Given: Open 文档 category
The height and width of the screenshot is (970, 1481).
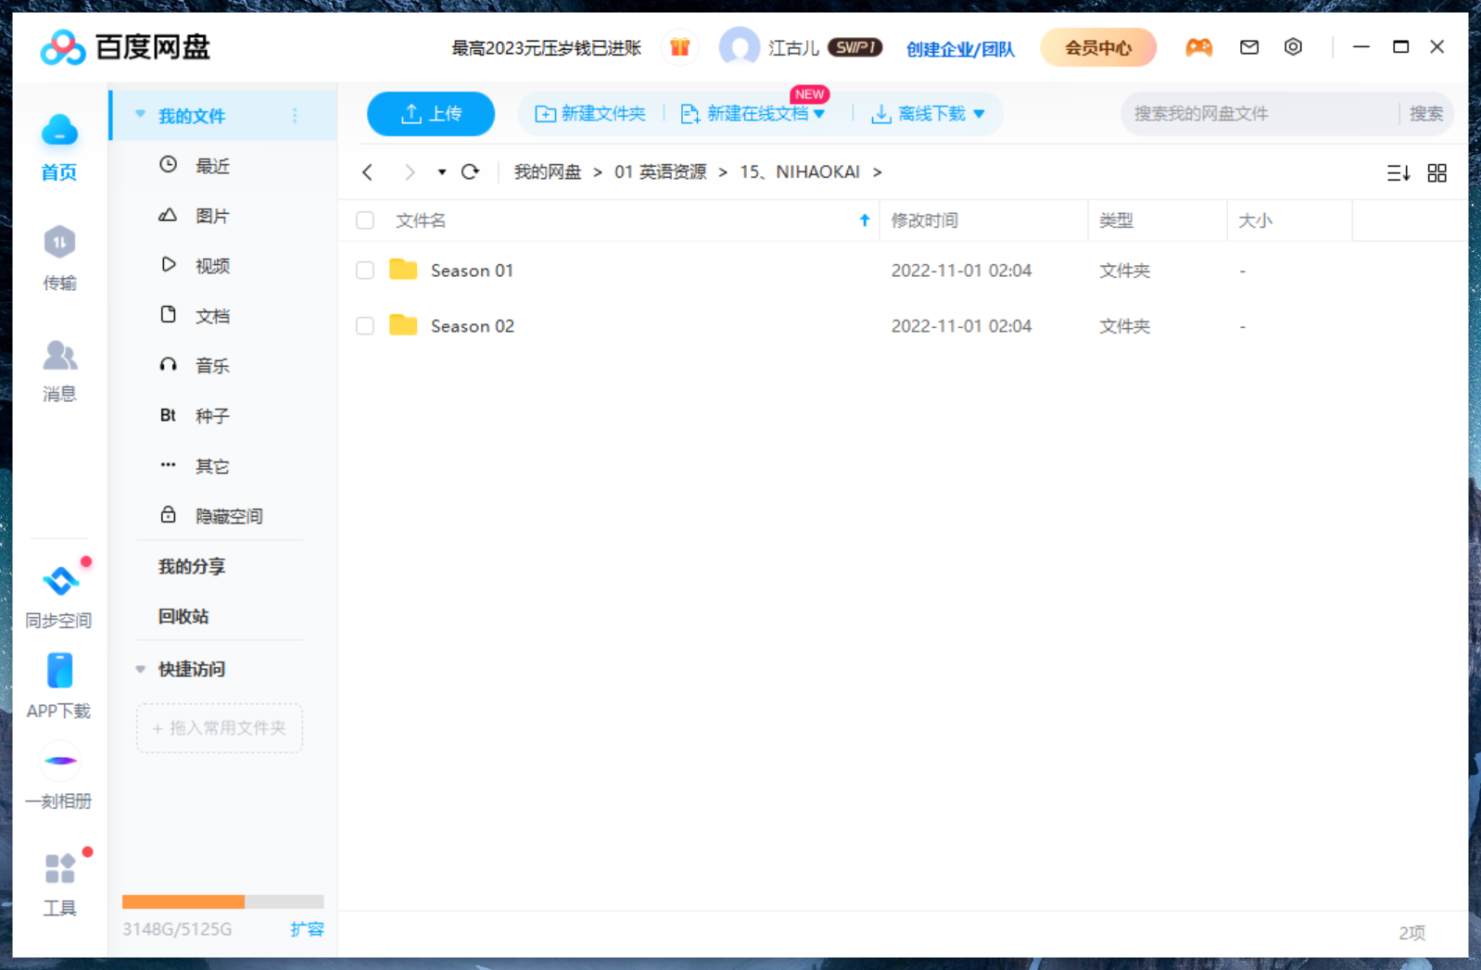Looking at the screenshot, I should [212, 316].
